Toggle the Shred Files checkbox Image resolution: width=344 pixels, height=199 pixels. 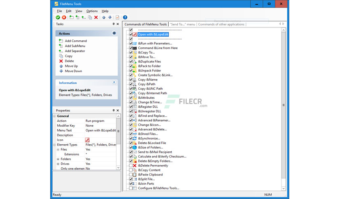(131, 134)
